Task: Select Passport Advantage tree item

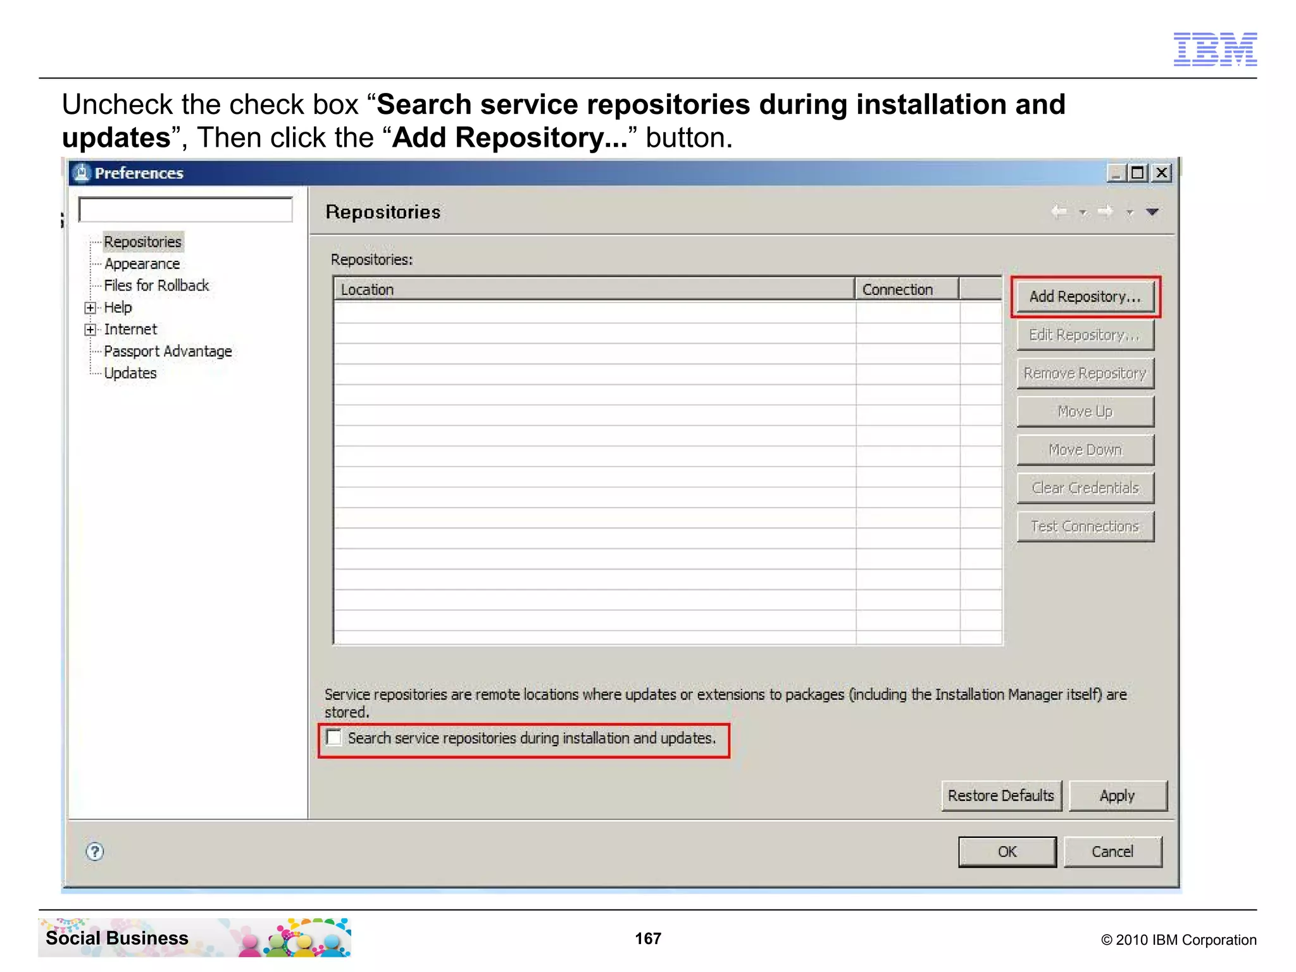Action: (x=168, y=351)
